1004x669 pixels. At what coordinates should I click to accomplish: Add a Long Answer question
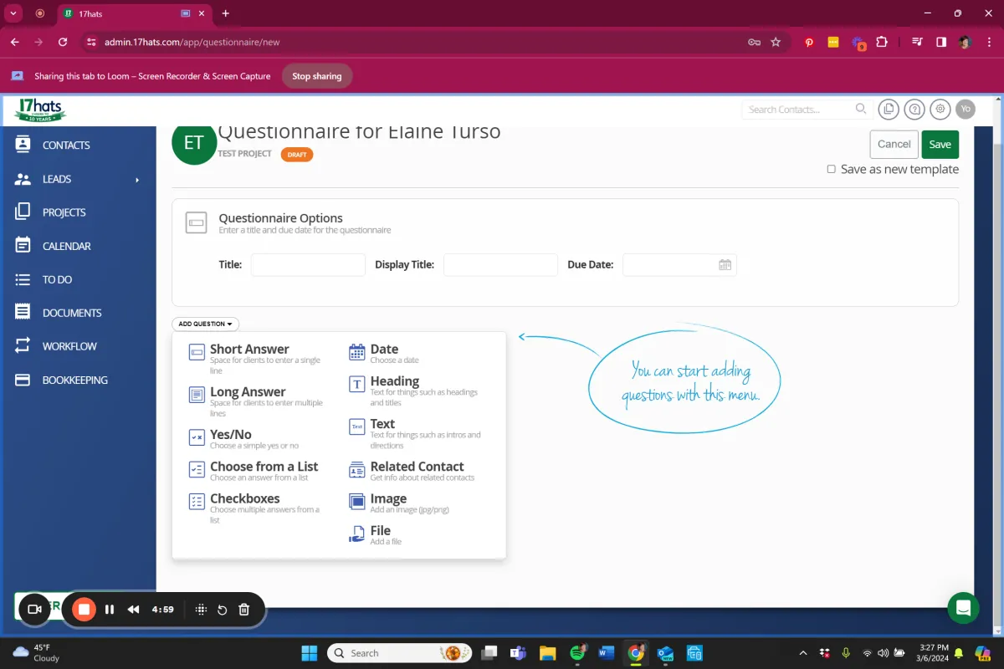click(256, 401)
